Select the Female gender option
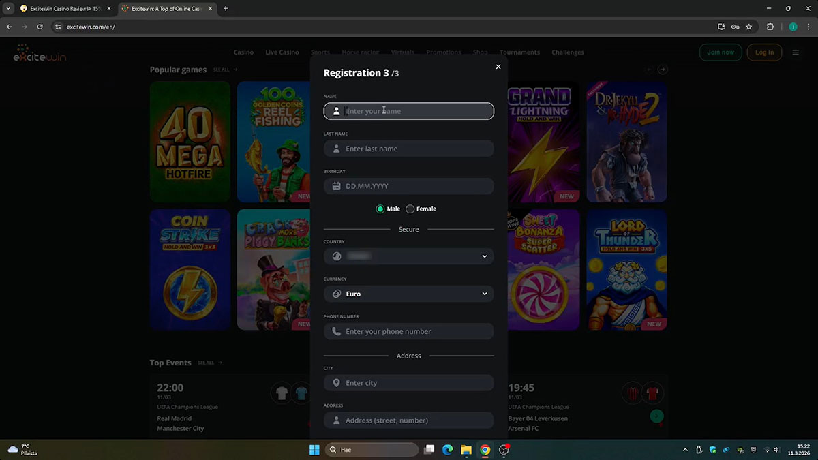Screen dimensions: 818x460 tap(409, 209)
